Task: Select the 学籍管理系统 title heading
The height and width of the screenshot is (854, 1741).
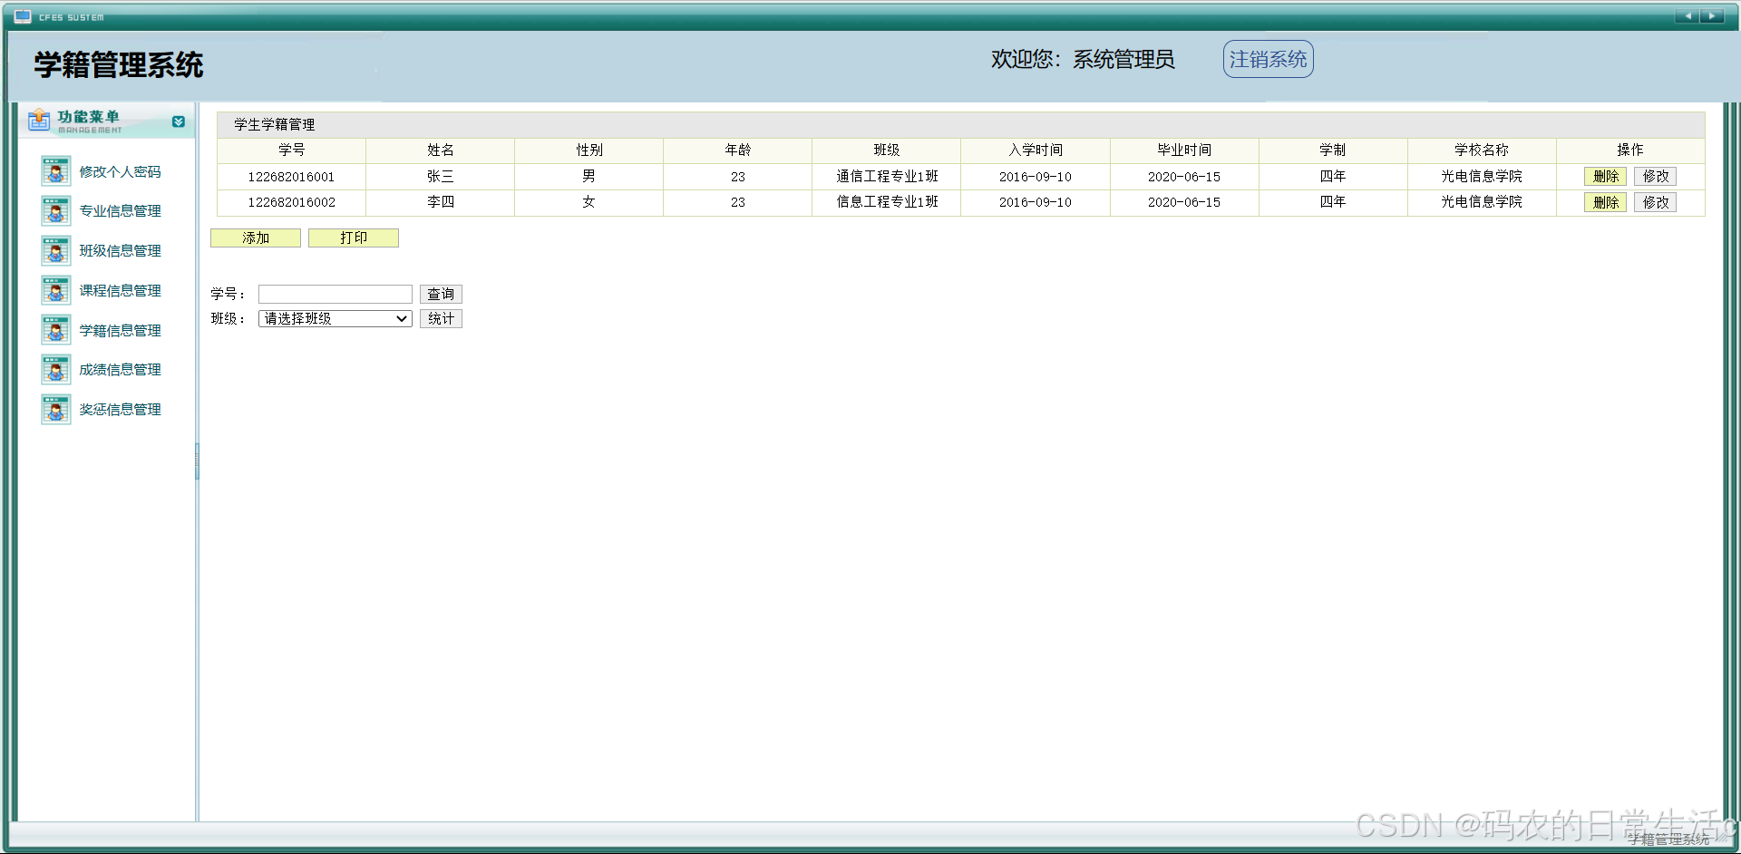Action: (118, 64)
